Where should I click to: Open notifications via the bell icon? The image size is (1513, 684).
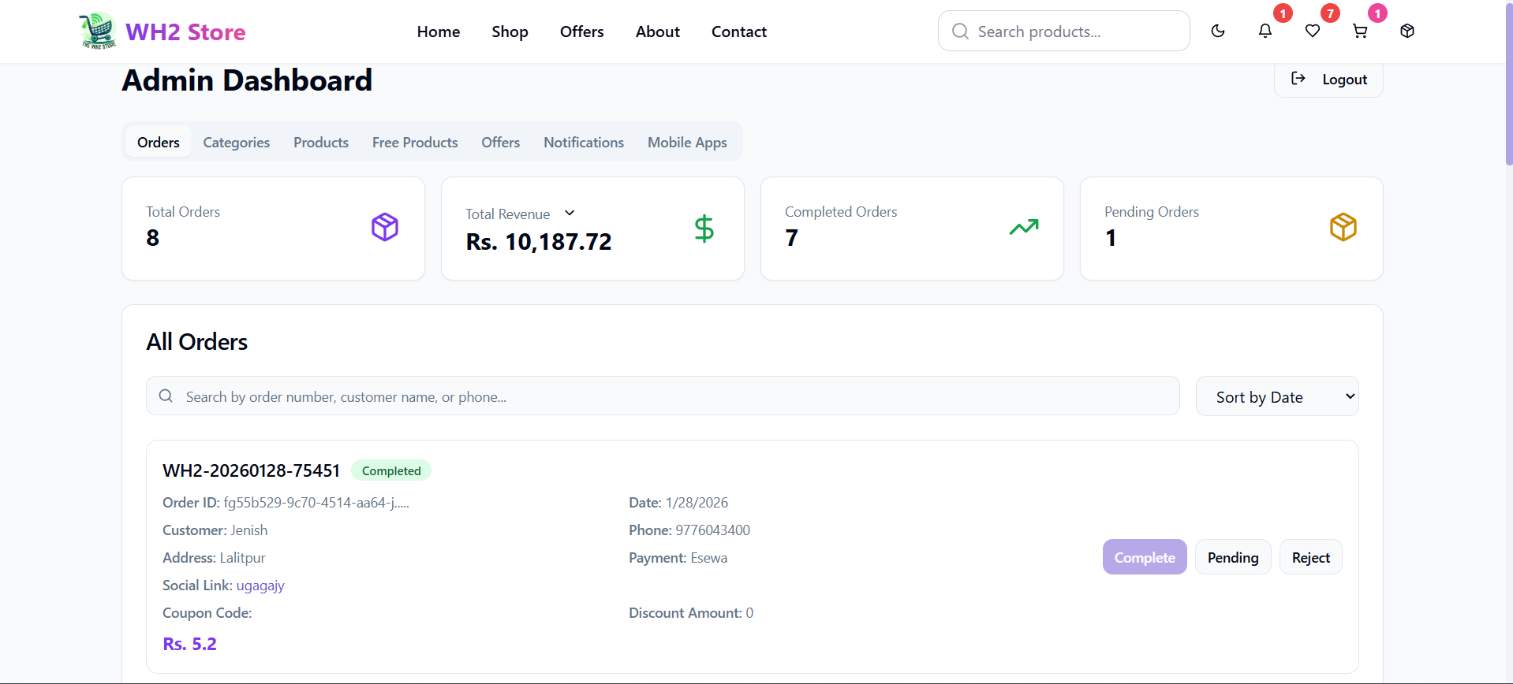coord(1265,32)
